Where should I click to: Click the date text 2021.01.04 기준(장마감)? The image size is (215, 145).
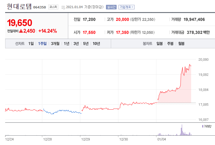tap(85, 7)
